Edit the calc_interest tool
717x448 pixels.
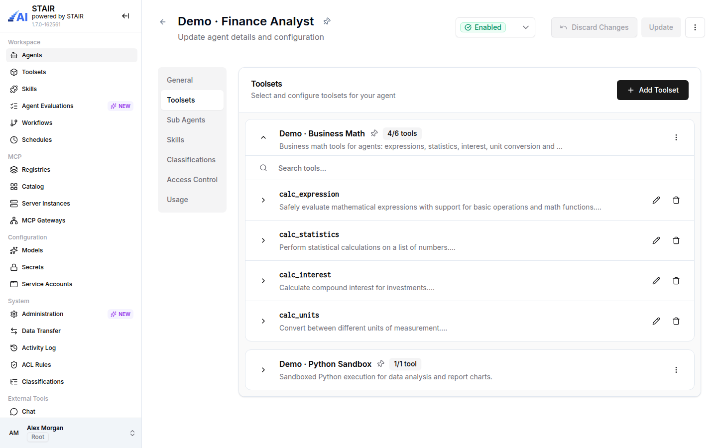pyautogui.click(x=656, y=281)
